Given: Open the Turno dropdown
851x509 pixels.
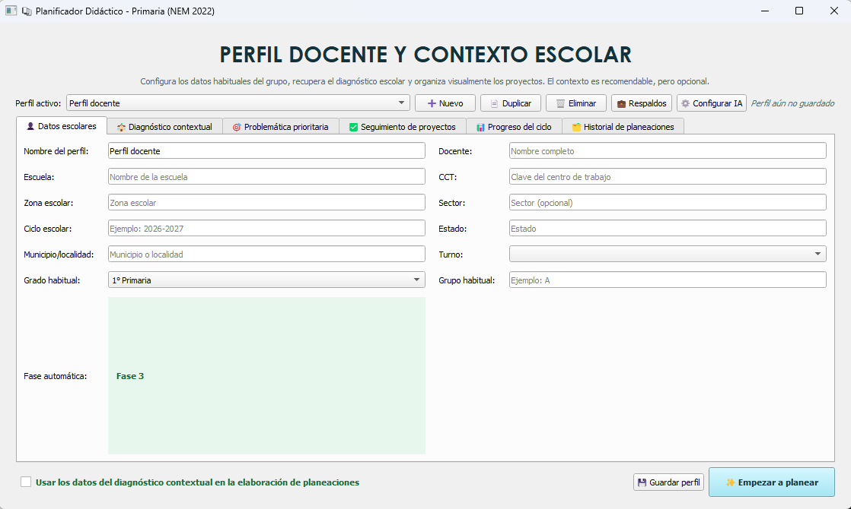Looking at the screenshot, I should coord(668,254).
